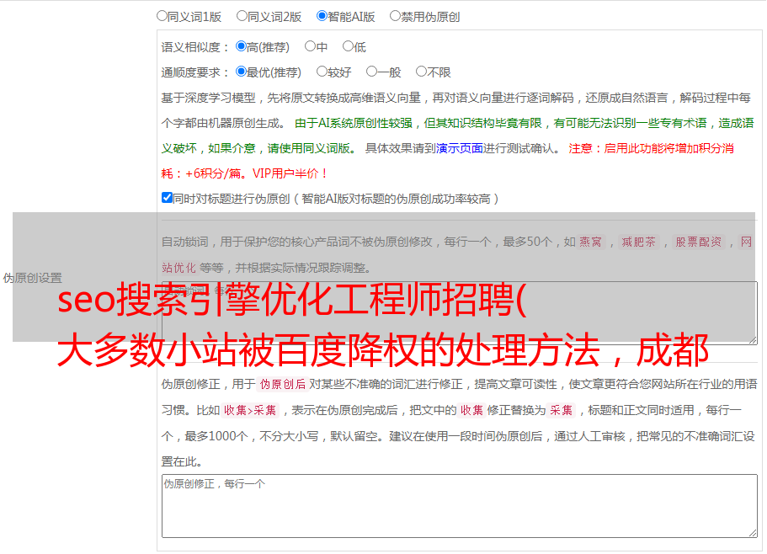Set 语义相似度 to 中
767x554 pixels.
click(x=310, y=46)
